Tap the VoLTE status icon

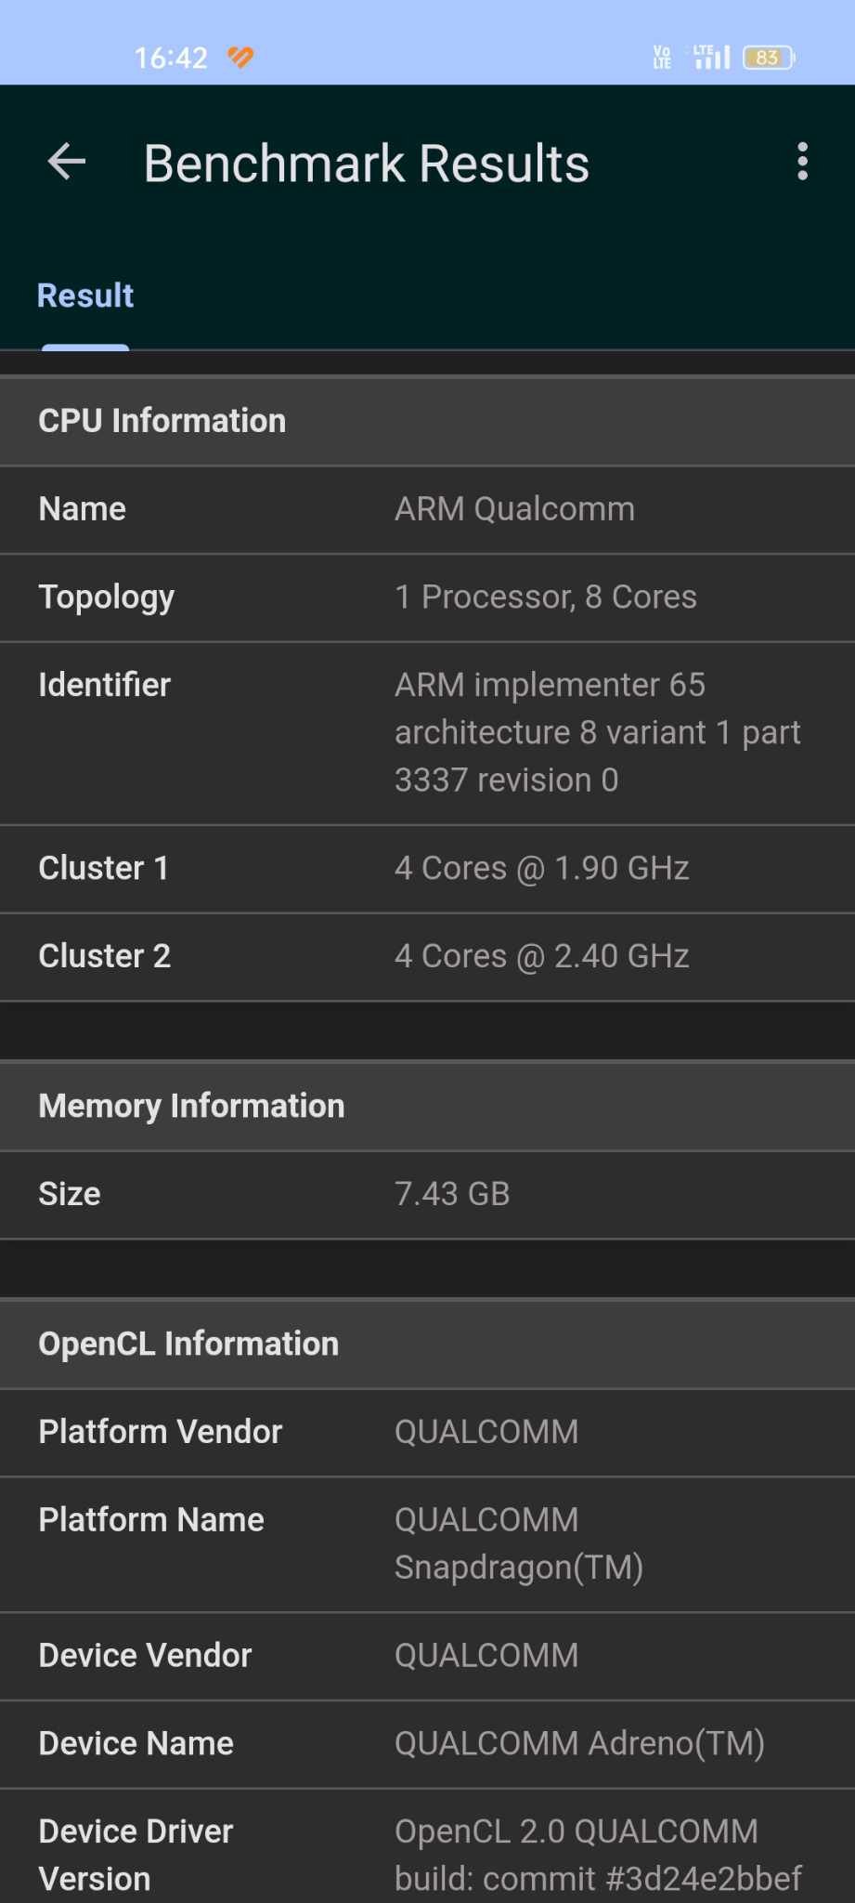click(662, 58)
